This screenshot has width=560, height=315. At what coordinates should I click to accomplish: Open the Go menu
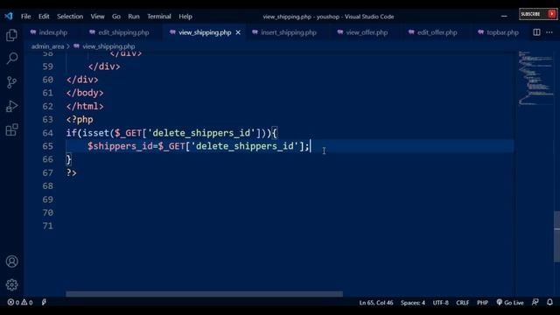coord(116,17)
